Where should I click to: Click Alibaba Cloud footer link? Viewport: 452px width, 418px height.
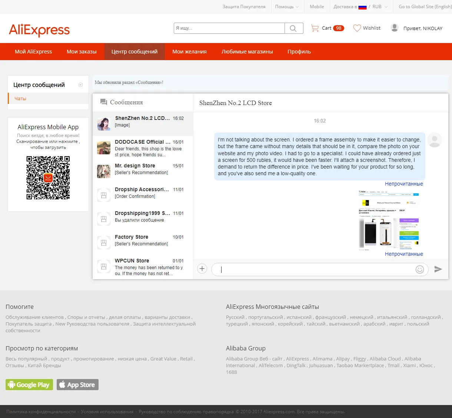tap(385, 359)
